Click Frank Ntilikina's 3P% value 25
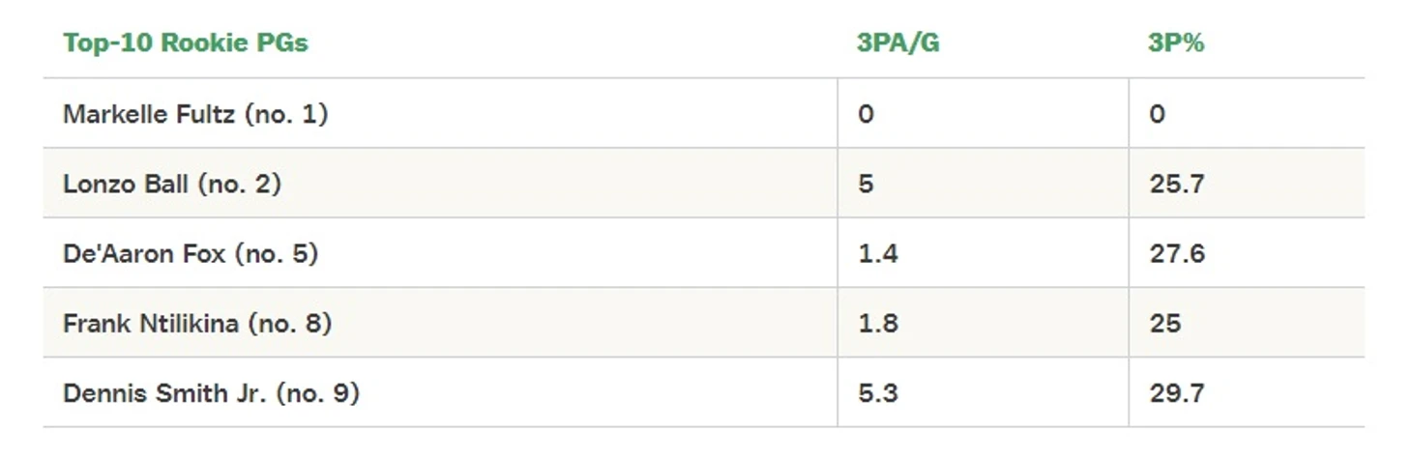1412x460 pixels. pos(1165,323)
